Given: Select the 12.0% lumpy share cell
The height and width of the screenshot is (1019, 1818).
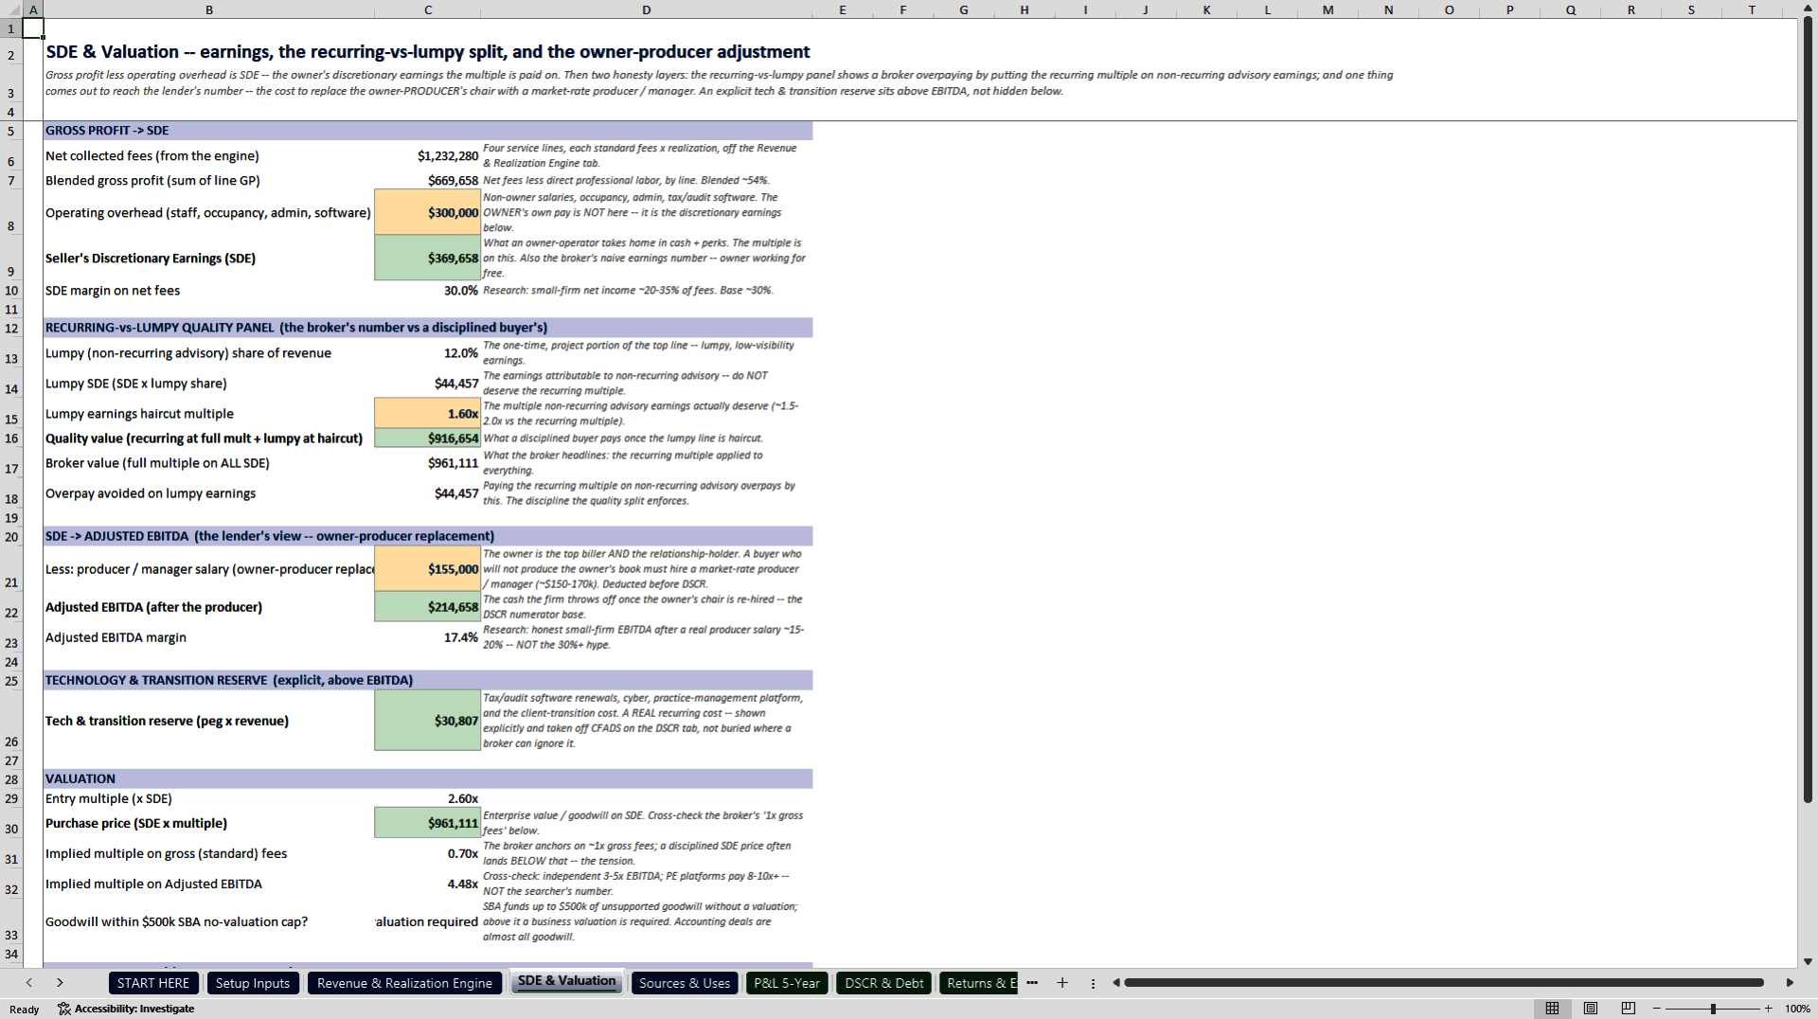Looking at the screenshot, I should 428,352.
